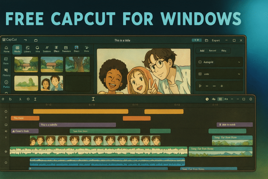Select the two children media thumbnail
268x179 pixels.
tap(52, 83)
